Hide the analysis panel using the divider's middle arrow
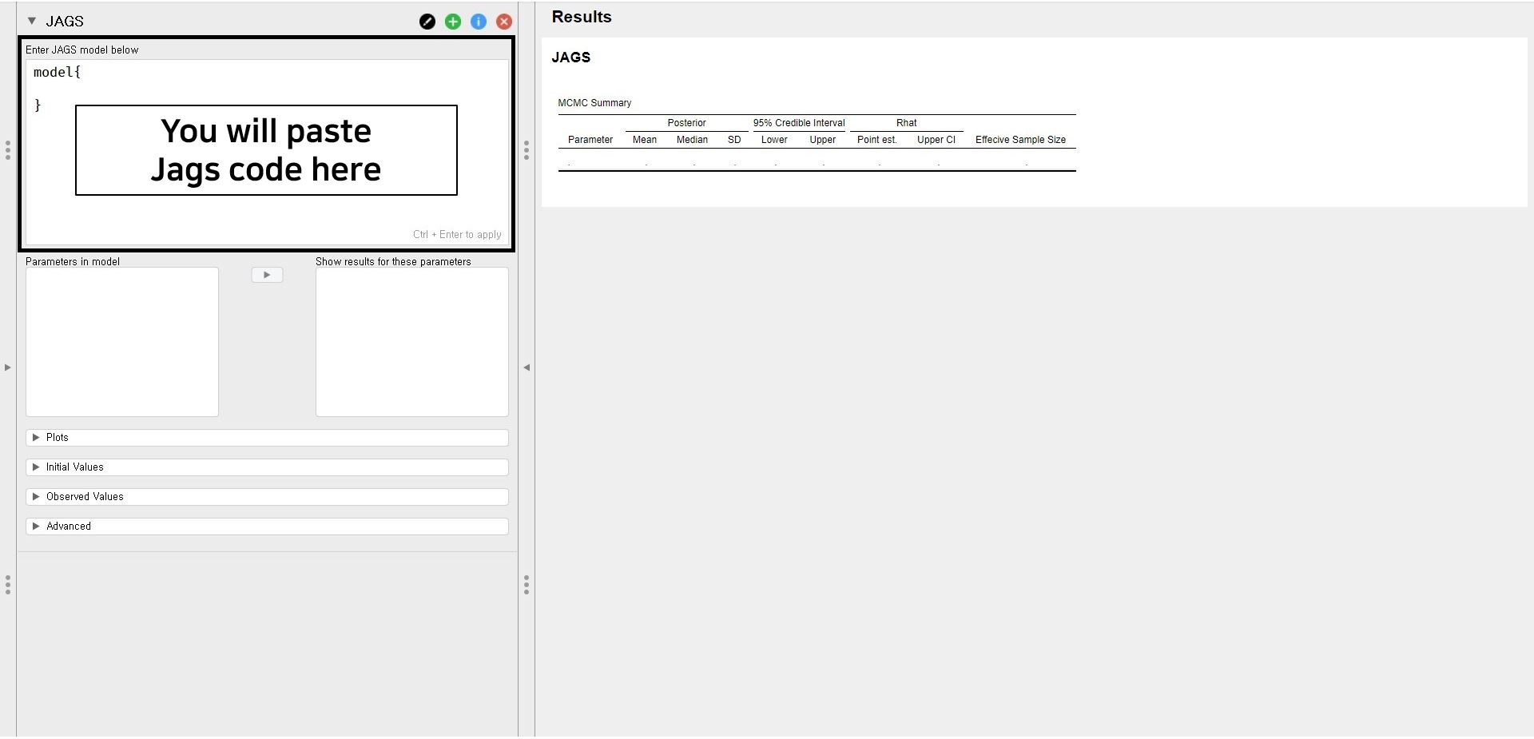Viewport: 1534px width, 739px height. pyautogui.click(x=527, y=368)
